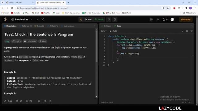Open the Chrome profile avatar
Image resolution: width=198 pixels, height=111 pixels.
click(x=191, y=8)
